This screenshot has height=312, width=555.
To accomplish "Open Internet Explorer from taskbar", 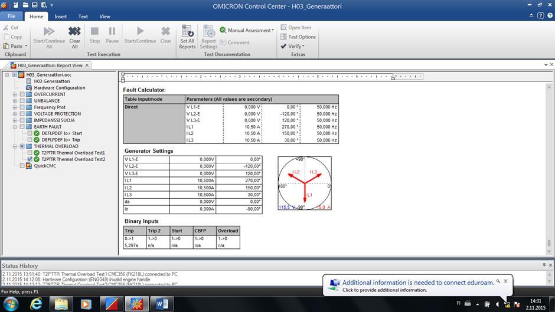I will tap(36, 304).
